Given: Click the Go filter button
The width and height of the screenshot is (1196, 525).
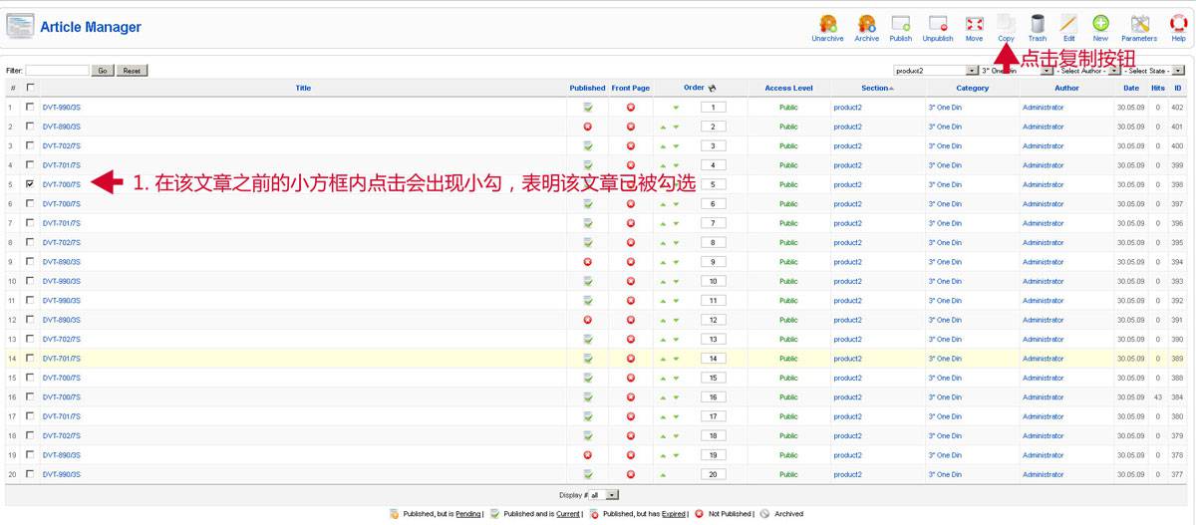Looking at the screenshot, I should (x=103, y=71).
